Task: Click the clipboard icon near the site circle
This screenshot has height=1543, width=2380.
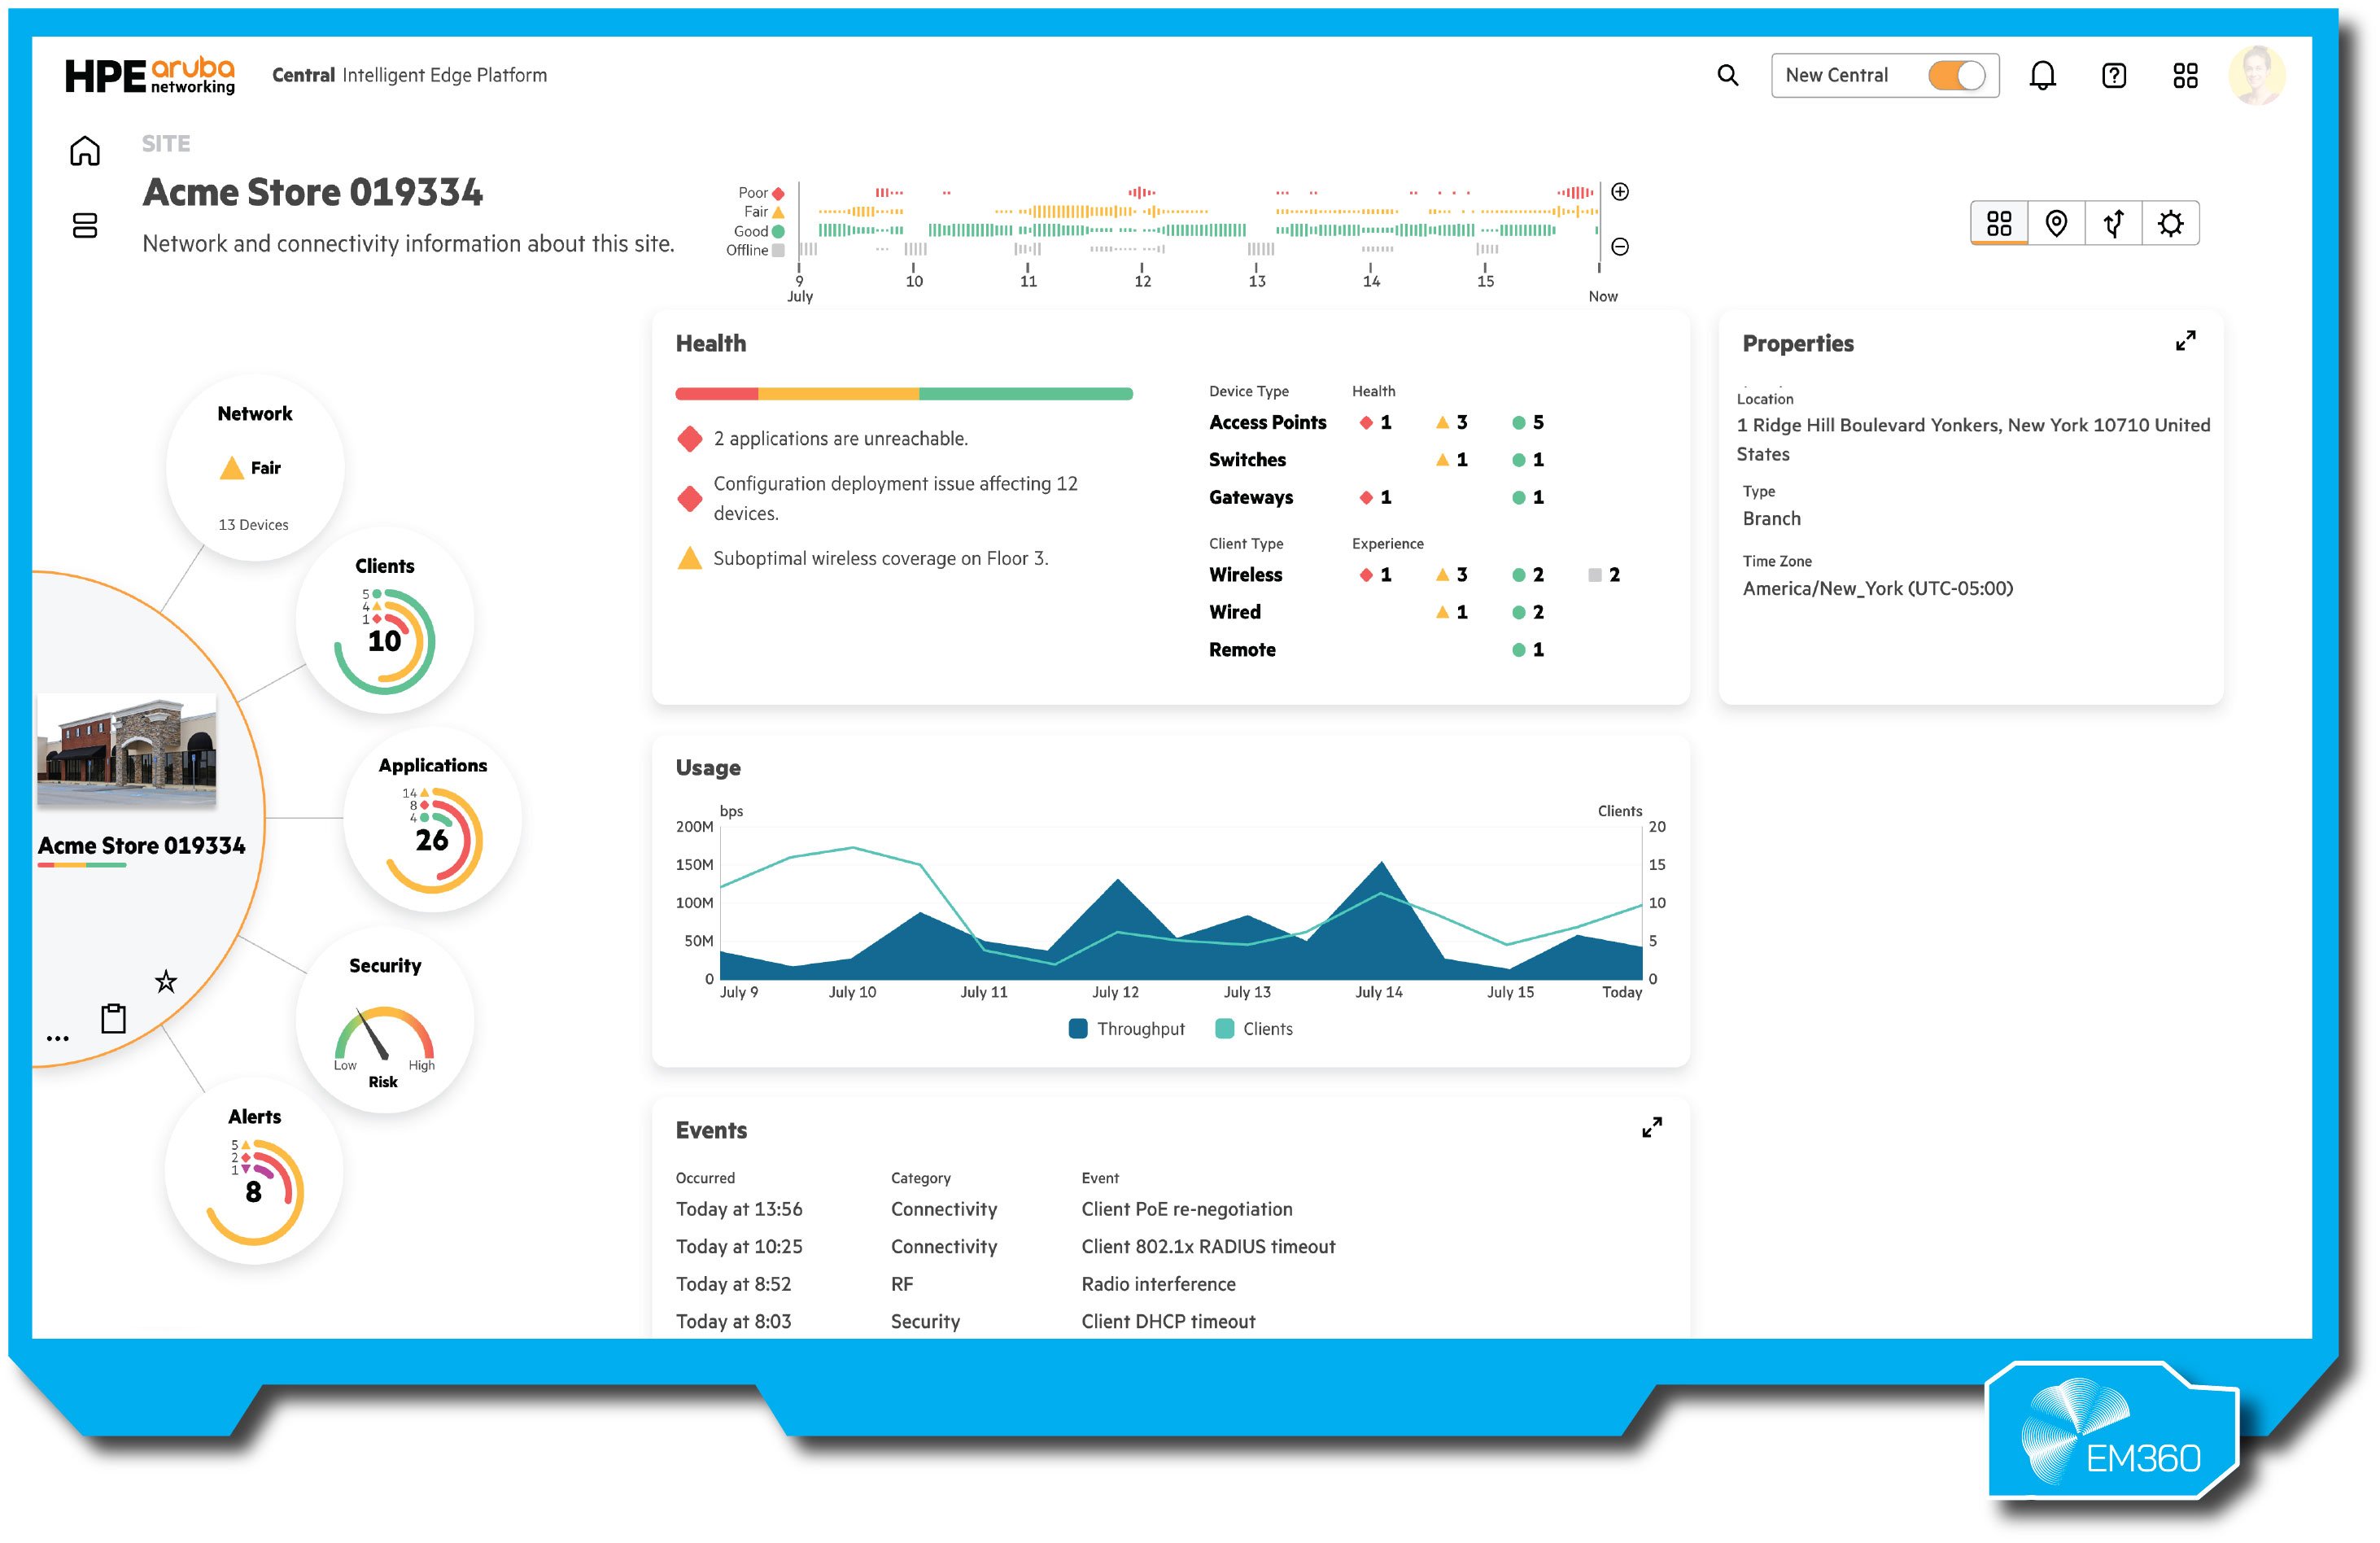Action: tap(113, 1017)
